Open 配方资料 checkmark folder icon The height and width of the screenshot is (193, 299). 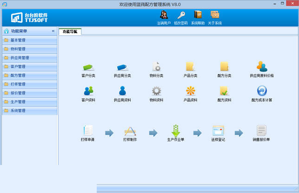point(224,91)
